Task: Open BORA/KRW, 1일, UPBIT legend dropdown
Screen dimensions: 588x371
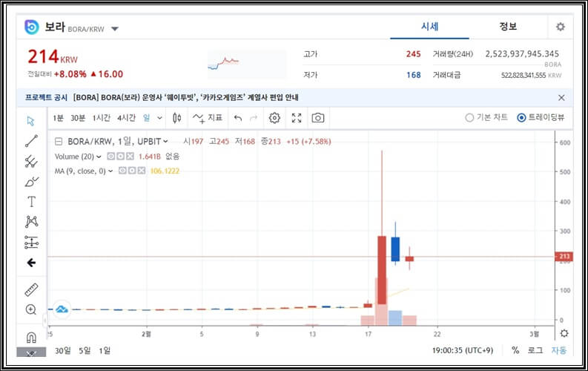Action: coord(165,142)
